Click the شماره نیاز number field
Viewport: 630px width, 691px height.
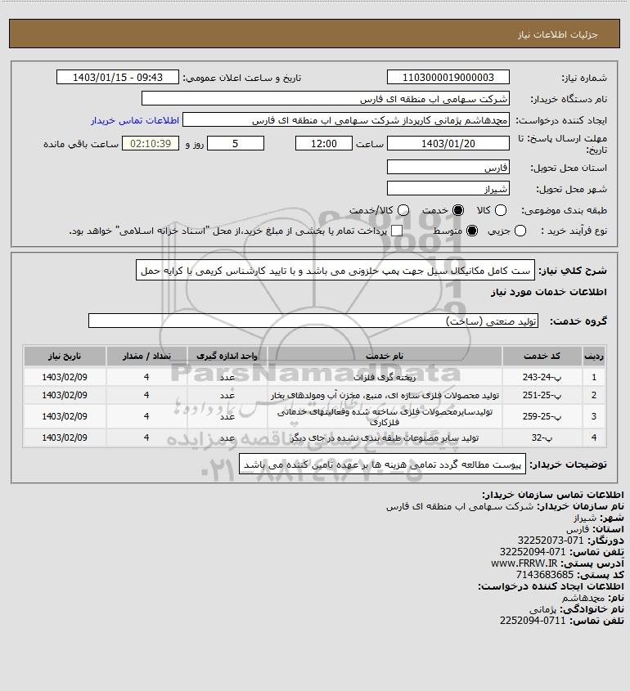tap(448, 77)
